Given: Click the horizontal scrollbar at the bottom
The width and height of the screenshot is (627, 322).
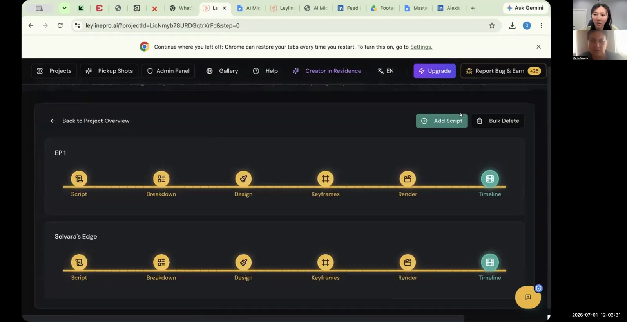Looking at the screenshot, I should tap(243, 318).
